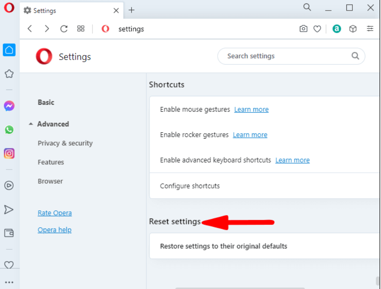381x289 pixels.
Task: Reload the settings page
Action: point(64,29)
